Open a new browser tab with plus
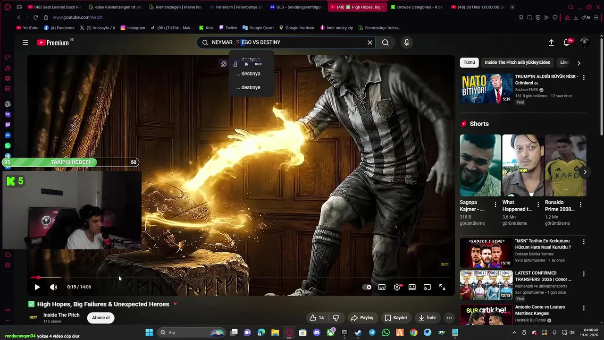604x340 pixels. point(512,7)
